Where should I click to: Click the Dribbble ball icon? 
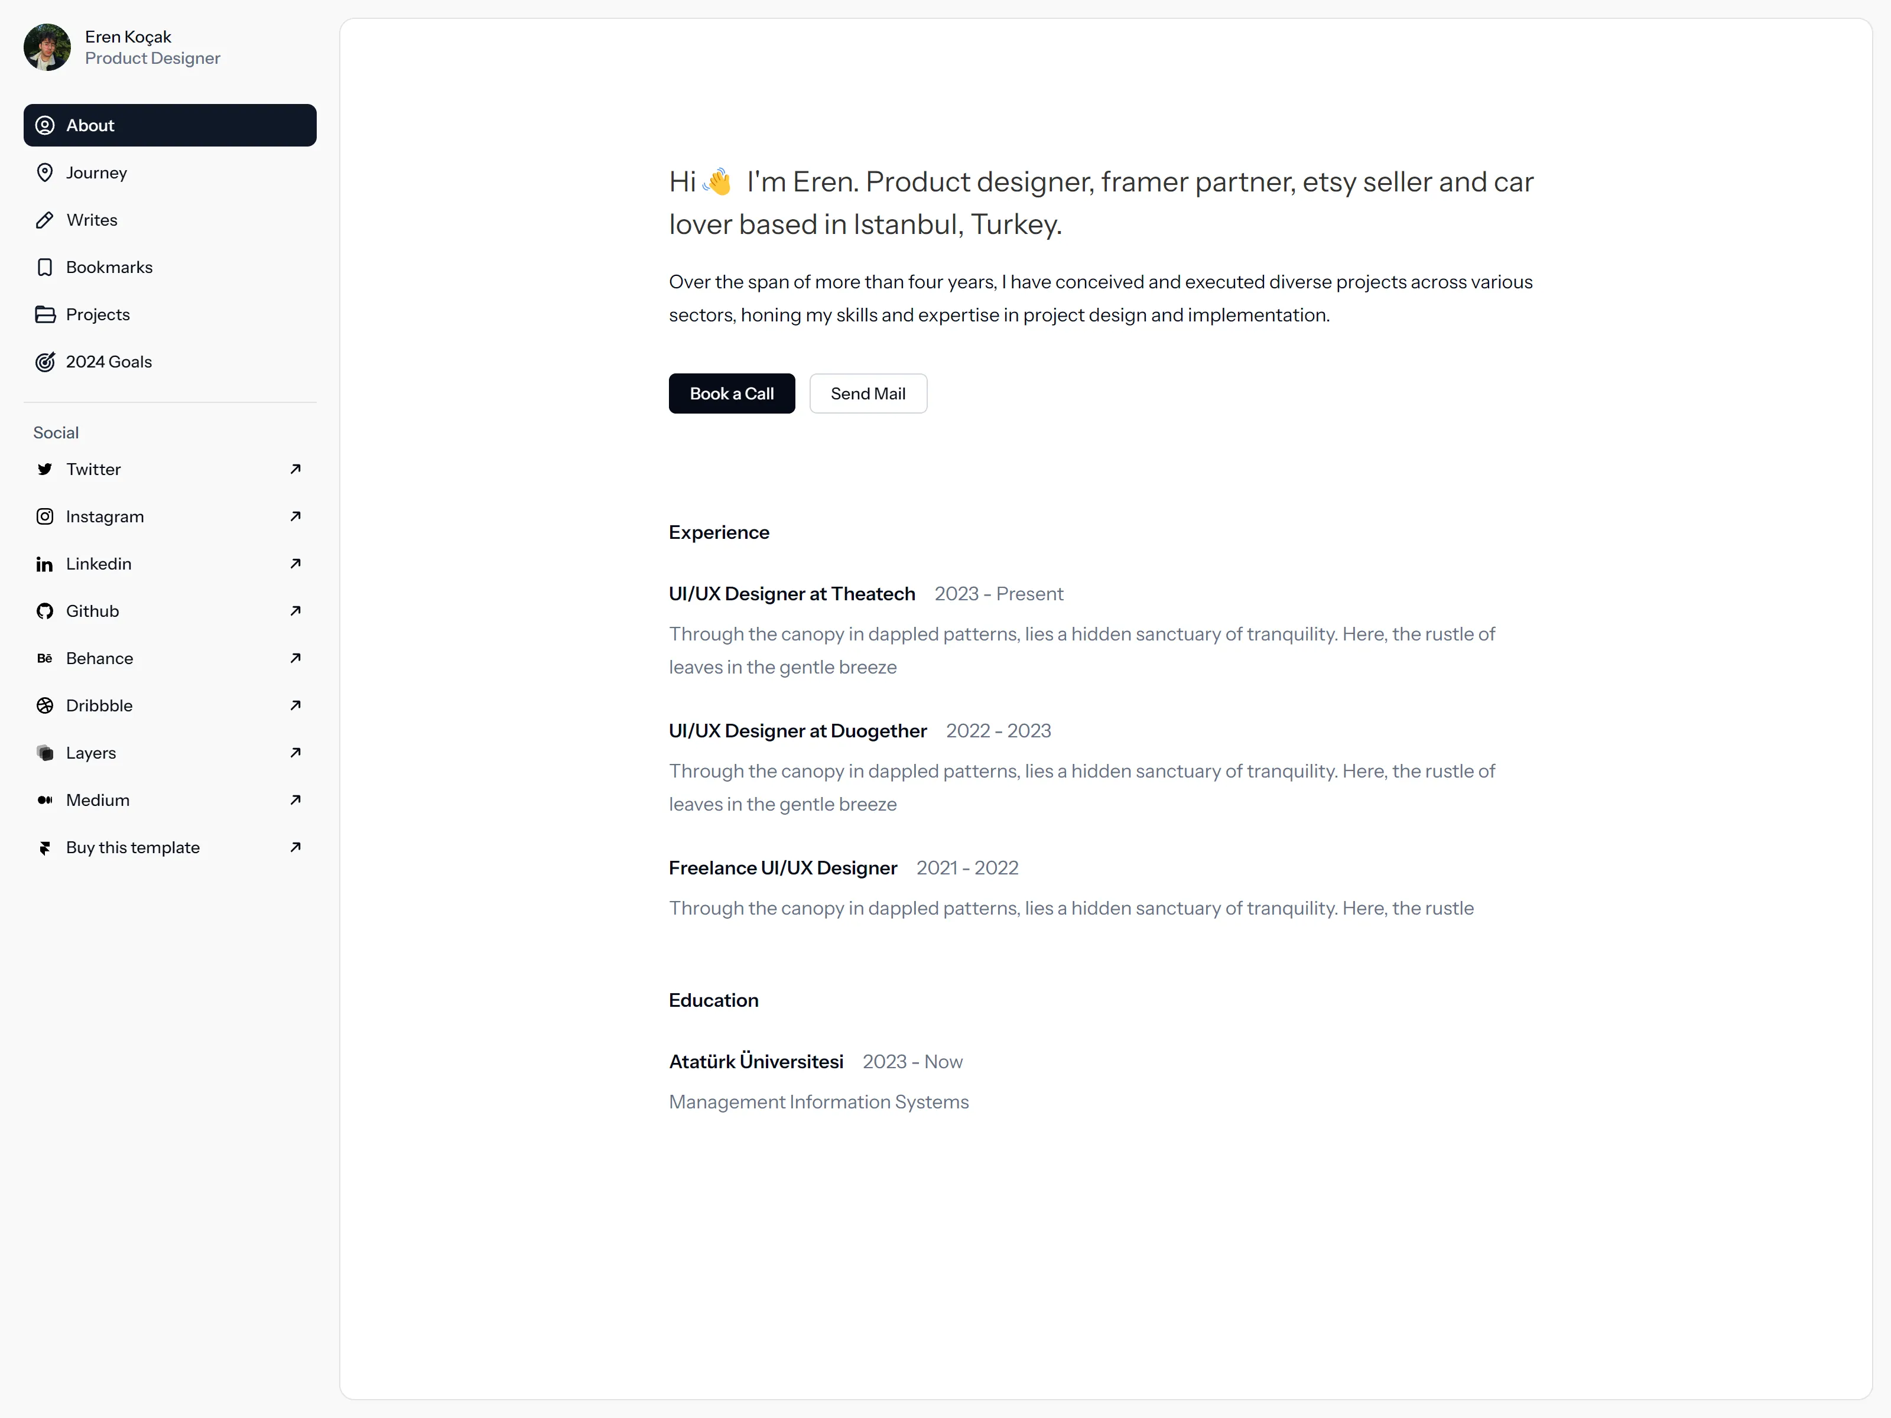[x=44, y=705]
